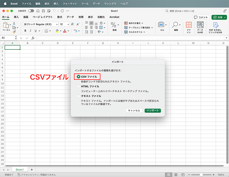Select the テキスト ファイル radio button
This screenshot has width=229, height=177.
[79, 96]
